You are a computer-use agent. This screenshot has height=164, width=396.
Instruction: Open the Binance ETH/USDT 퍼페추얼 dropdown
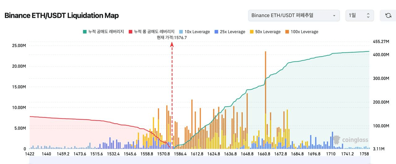294,15
